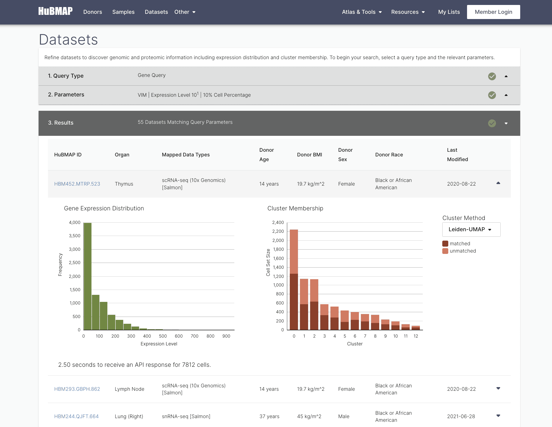Toggle the Results section arrow
The width and height of the screenshot is (552, 427).
tap(506, 123)
